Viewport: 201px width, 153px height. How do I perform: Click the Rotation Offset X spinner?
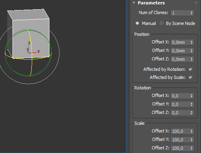pyautogui.click(x=192, y=96)
